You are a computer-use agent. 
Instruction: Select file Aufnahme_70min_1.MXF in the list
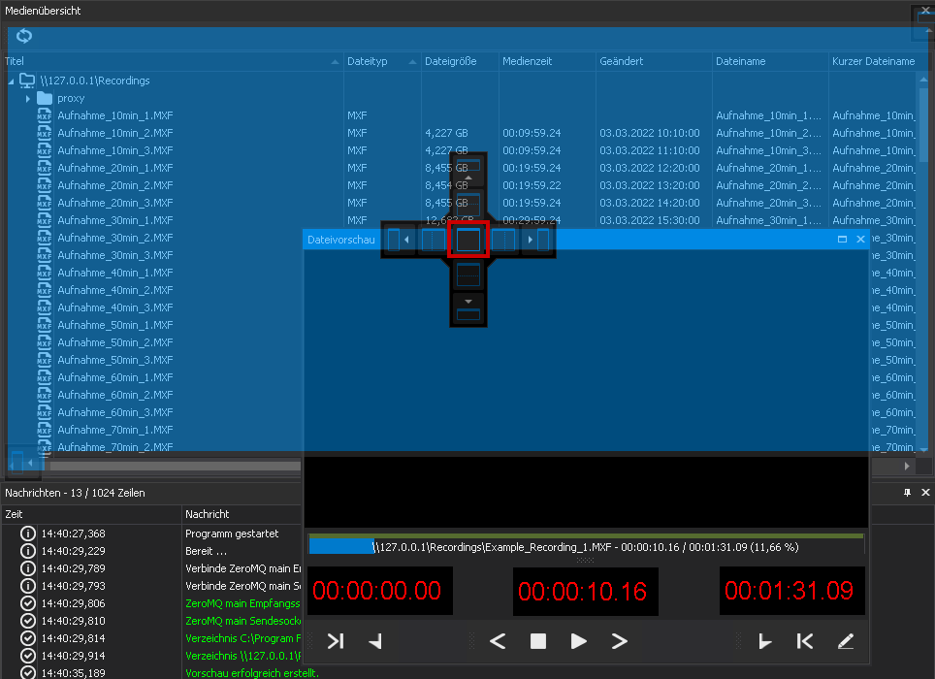(115, 430)
